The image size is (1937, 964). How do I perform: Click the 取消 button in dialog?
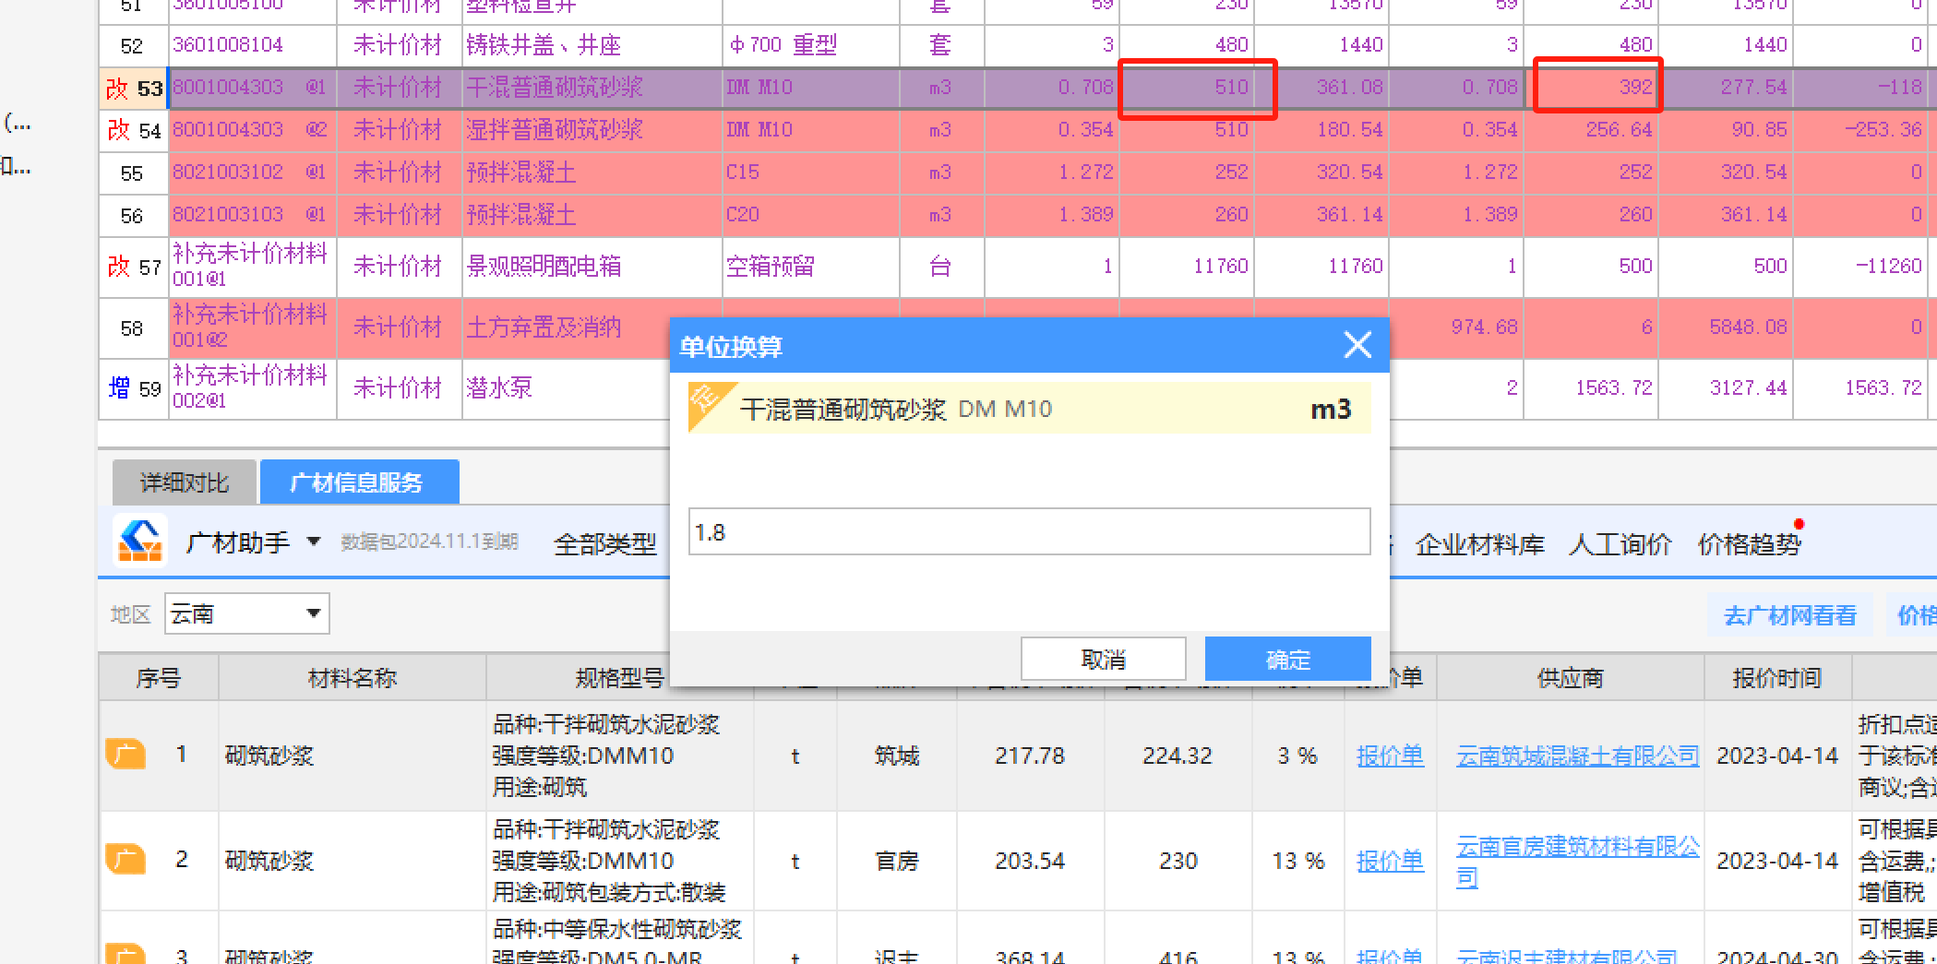click(1103, 659)
